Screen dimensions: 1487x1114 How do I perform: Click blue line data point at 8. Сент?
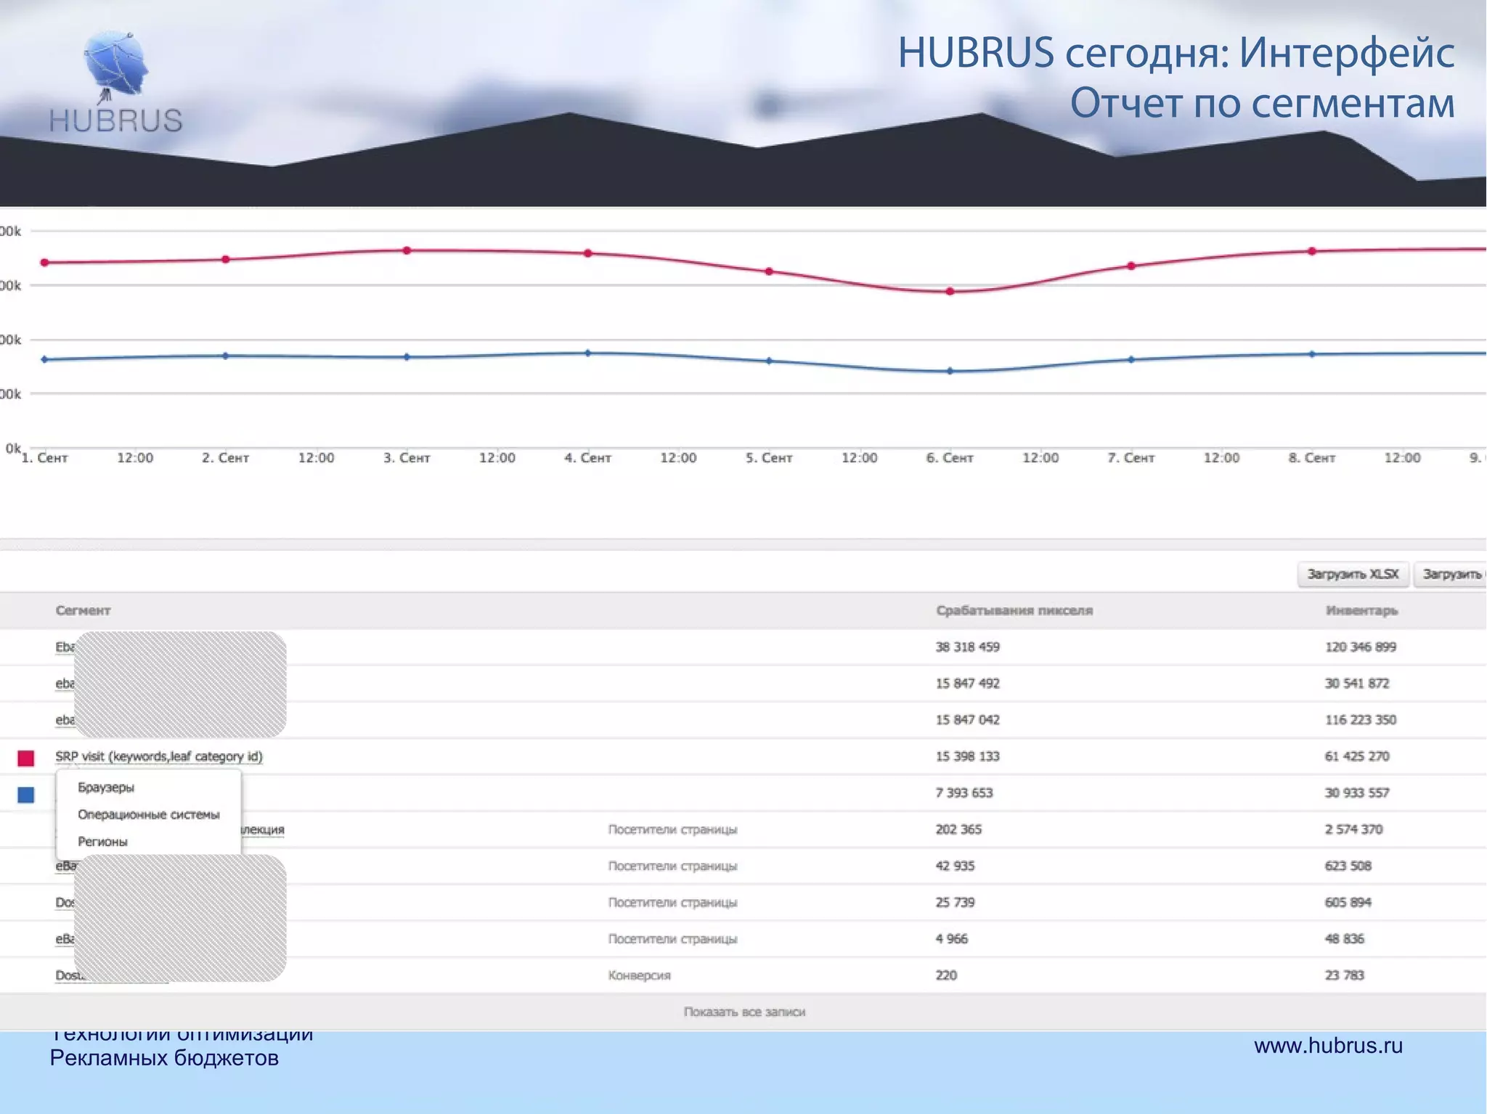[x=1312, y=354]
